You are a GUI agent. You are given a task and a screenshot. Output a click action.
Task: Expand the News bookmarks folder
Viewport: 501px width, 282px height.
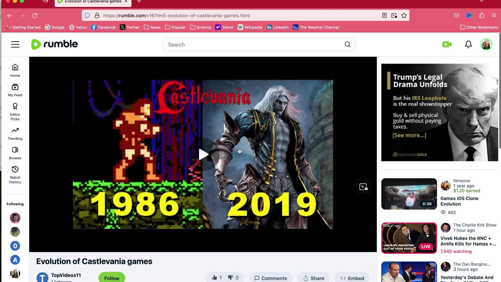(152, 27)
